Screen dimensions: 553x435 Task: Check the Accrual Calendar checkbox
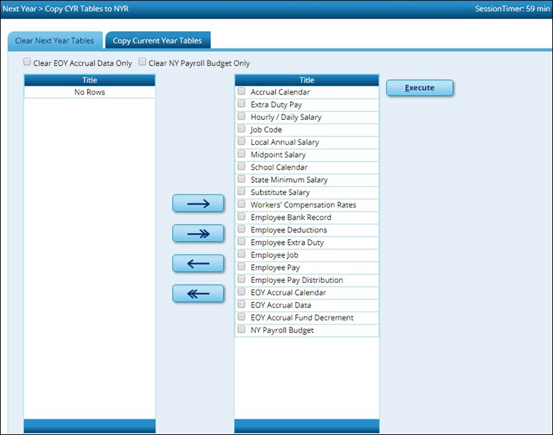[242, 91]
